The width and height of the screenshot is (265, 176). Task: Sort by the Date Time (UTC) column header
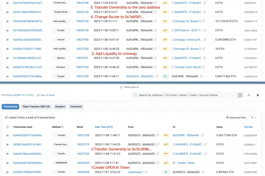pos(104,127)
